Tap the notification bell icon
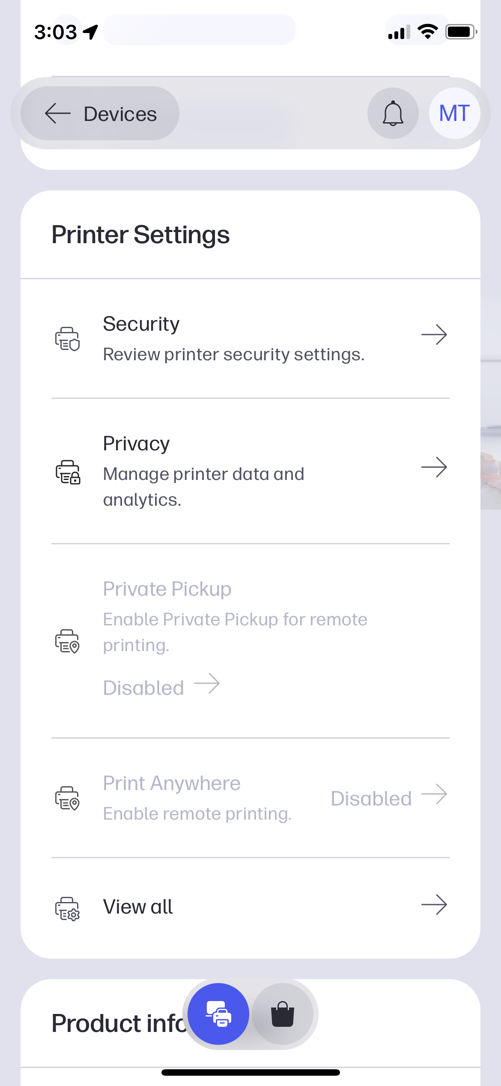The image size is (501, 1086). tap(393, 114)
